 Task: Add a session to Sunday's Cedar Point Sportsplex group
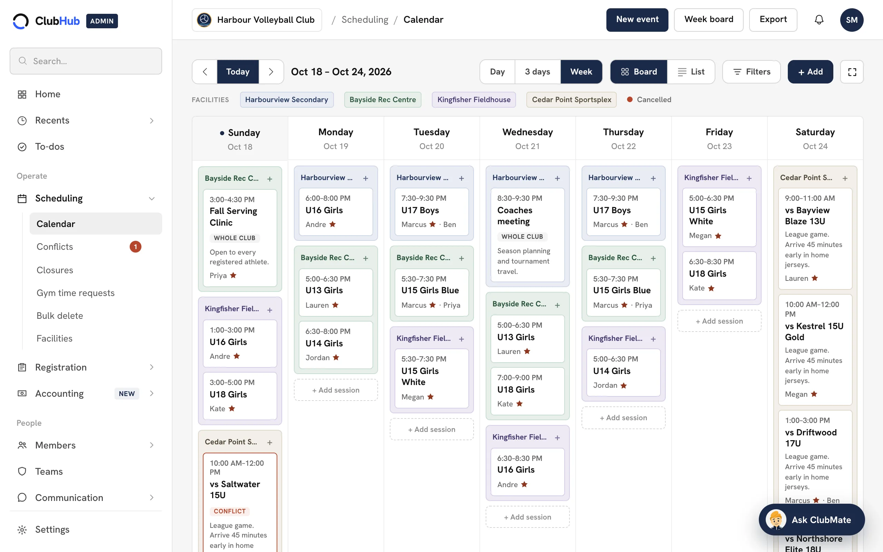(x=270, y=443)
